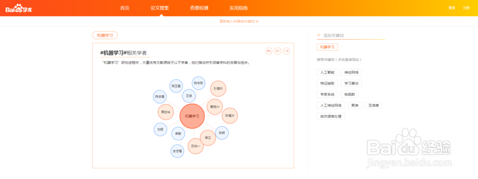
Task: Select scholar bubble 王珏
Action: pyautogui.click(x=189, y=96)
